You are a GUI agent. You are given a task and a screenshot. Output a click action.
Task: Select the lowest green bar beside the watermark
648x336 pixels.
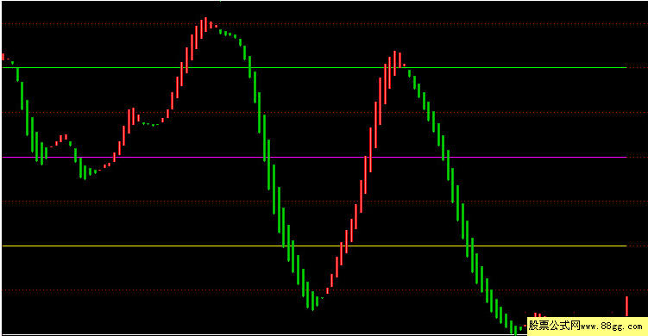tap(516, 330)
